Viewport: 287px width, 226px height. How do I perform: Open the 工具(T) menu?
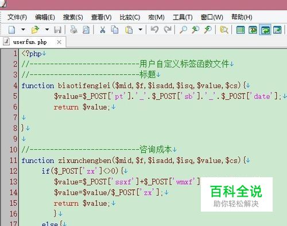point(183,17)
